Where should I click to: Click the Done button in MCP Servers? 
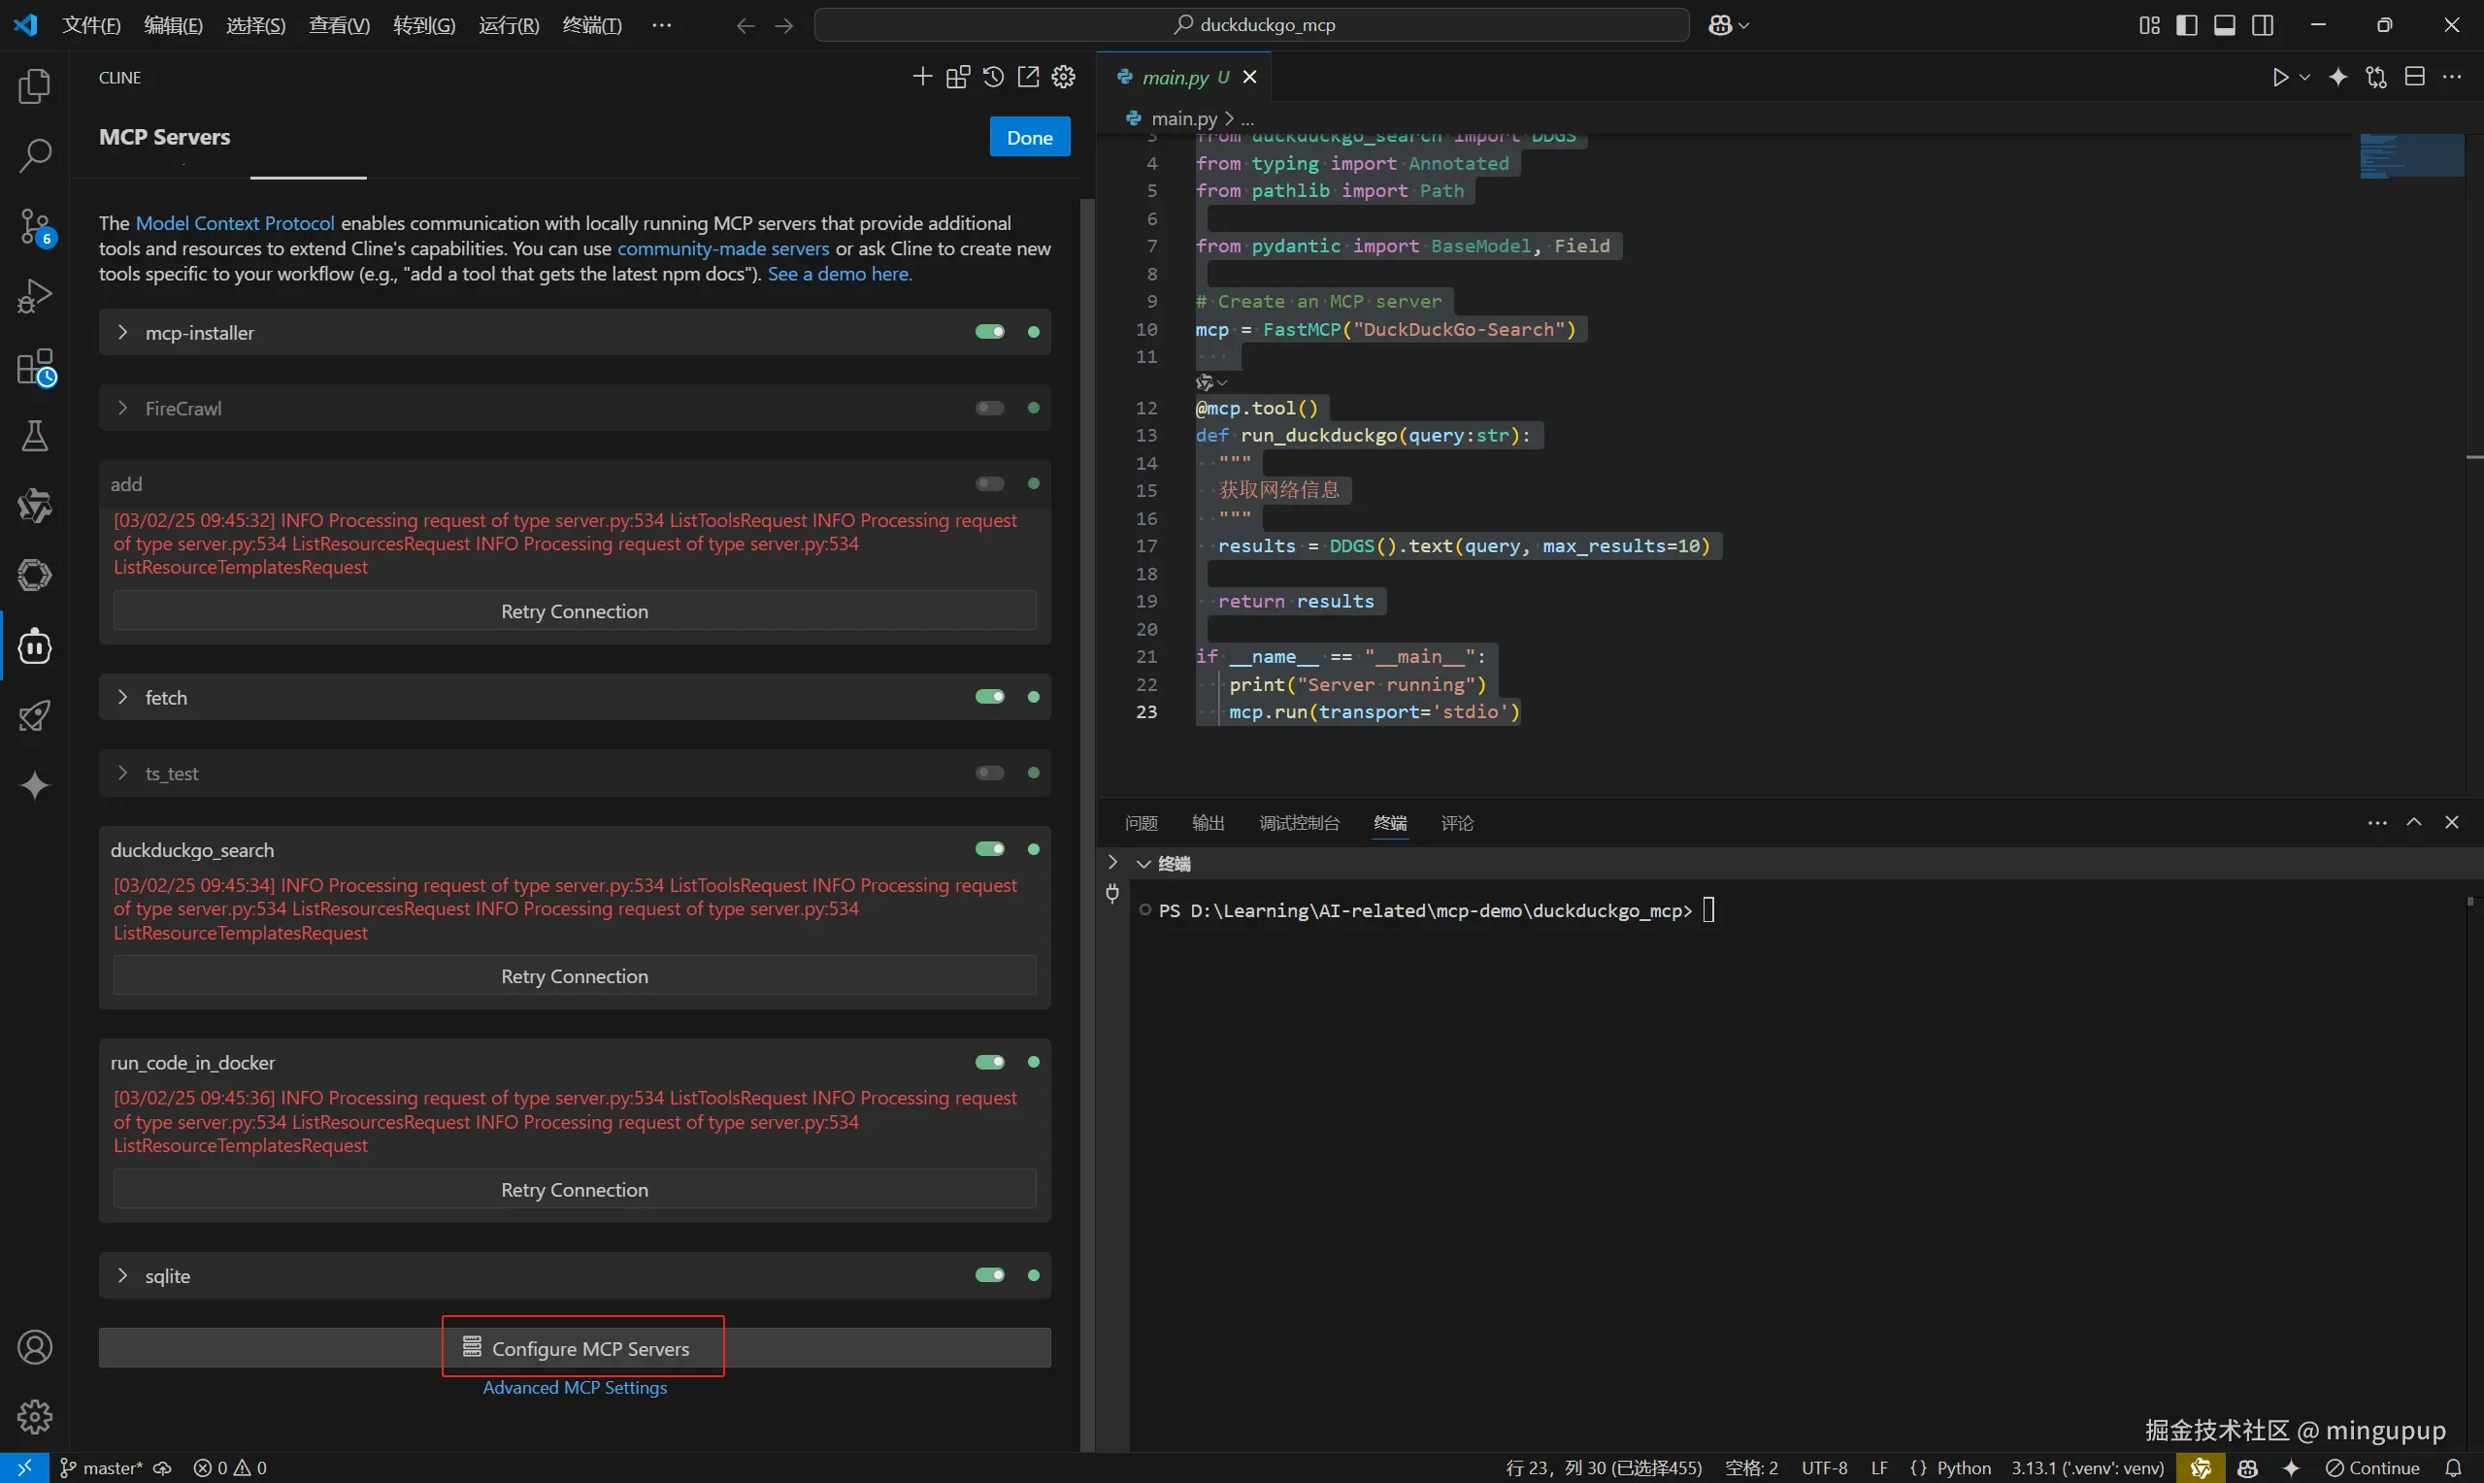pos(1029,137)
